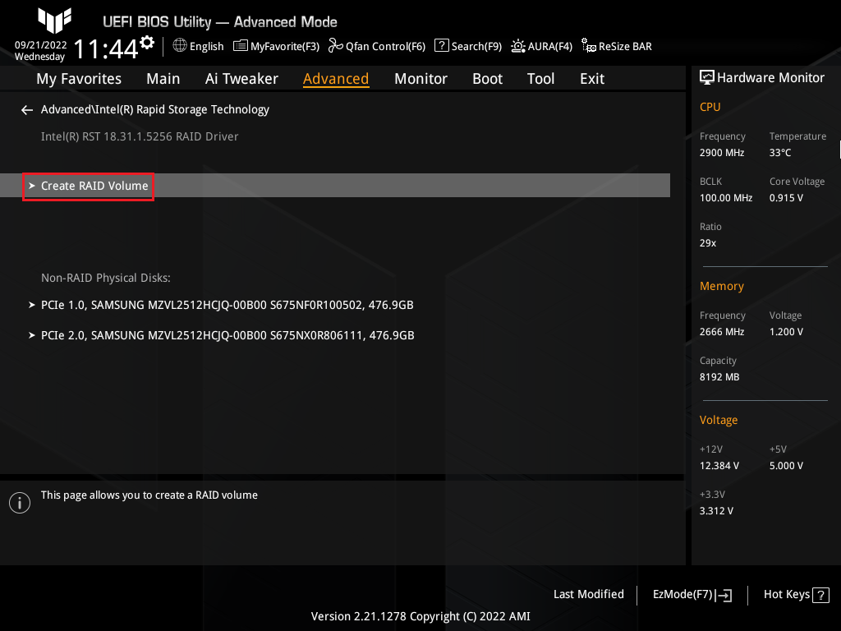Image resolution: width=841 pixels, height=631 pixels.
Task: Open the Main tab
Action: tap(163, 79)
